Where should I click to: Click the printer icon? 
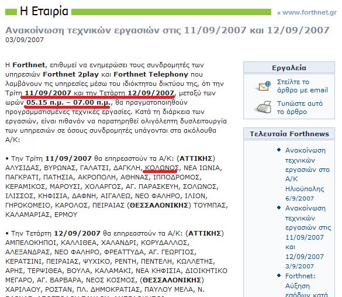[264, 106]
